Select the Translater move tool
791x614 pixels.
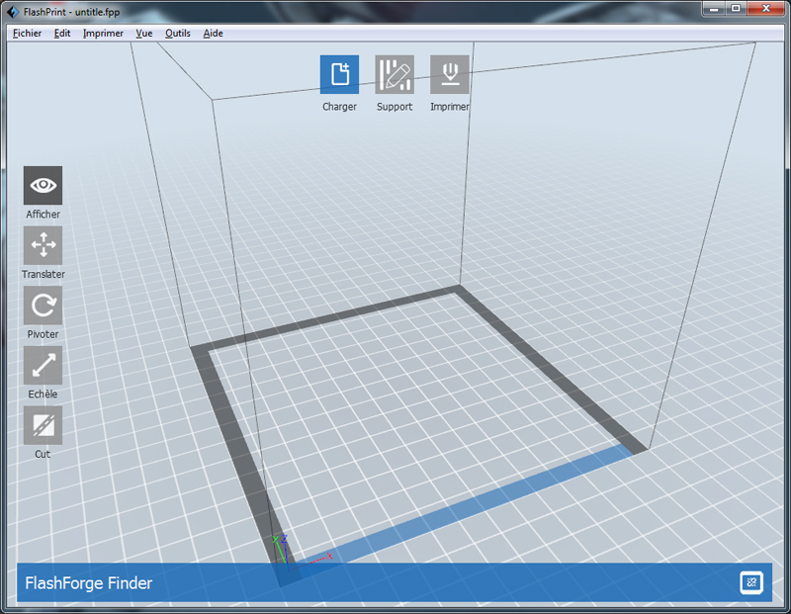[43, 245]
